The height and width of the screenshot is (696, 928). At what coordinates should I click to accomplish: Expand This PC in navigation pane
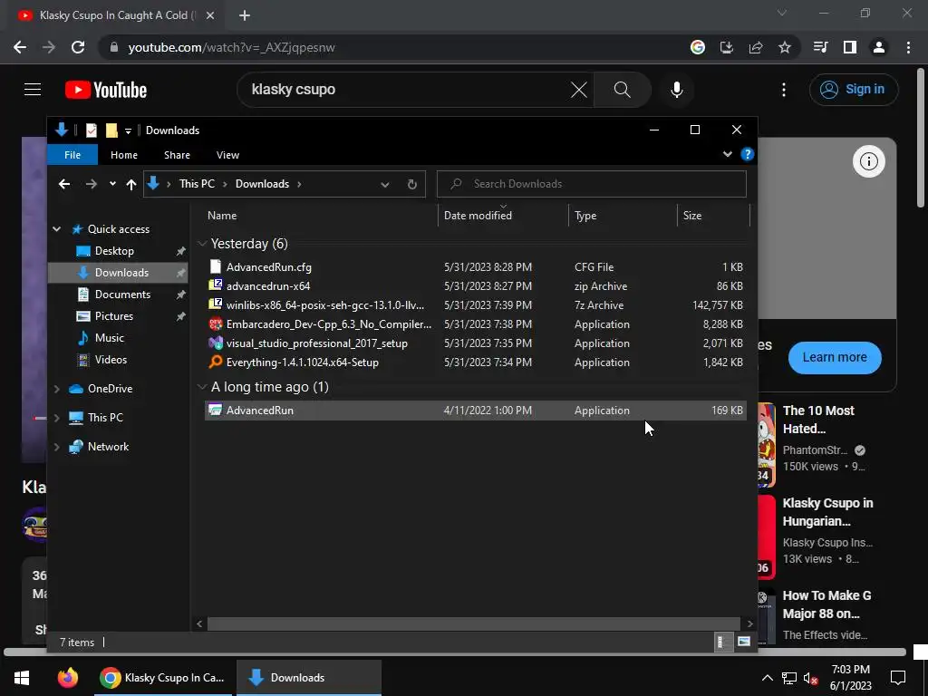click(x=57, y=418)
